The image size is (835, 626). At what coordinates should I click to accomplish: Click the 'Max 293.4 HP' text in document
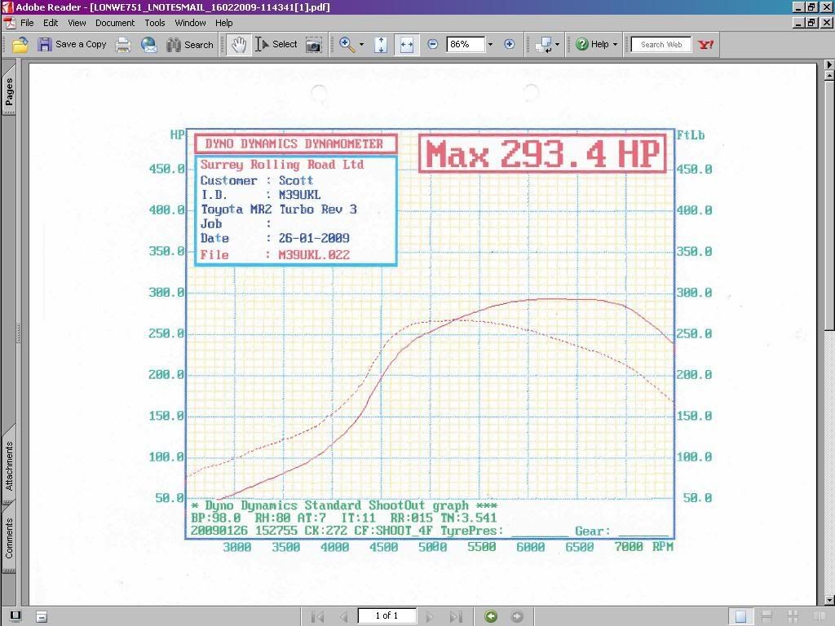542,154
